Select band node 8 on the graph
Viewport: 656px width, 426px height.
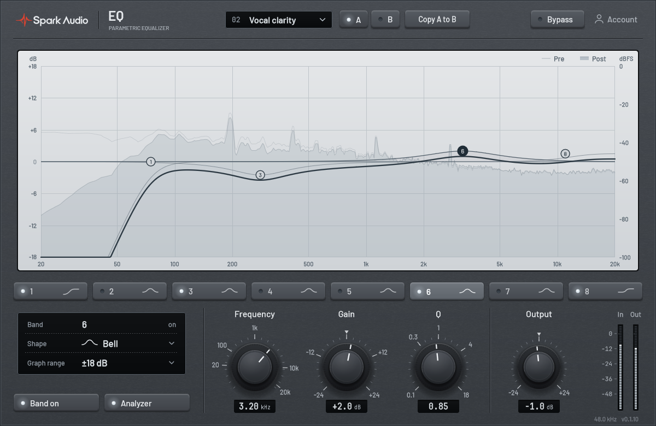pos(565,154)
